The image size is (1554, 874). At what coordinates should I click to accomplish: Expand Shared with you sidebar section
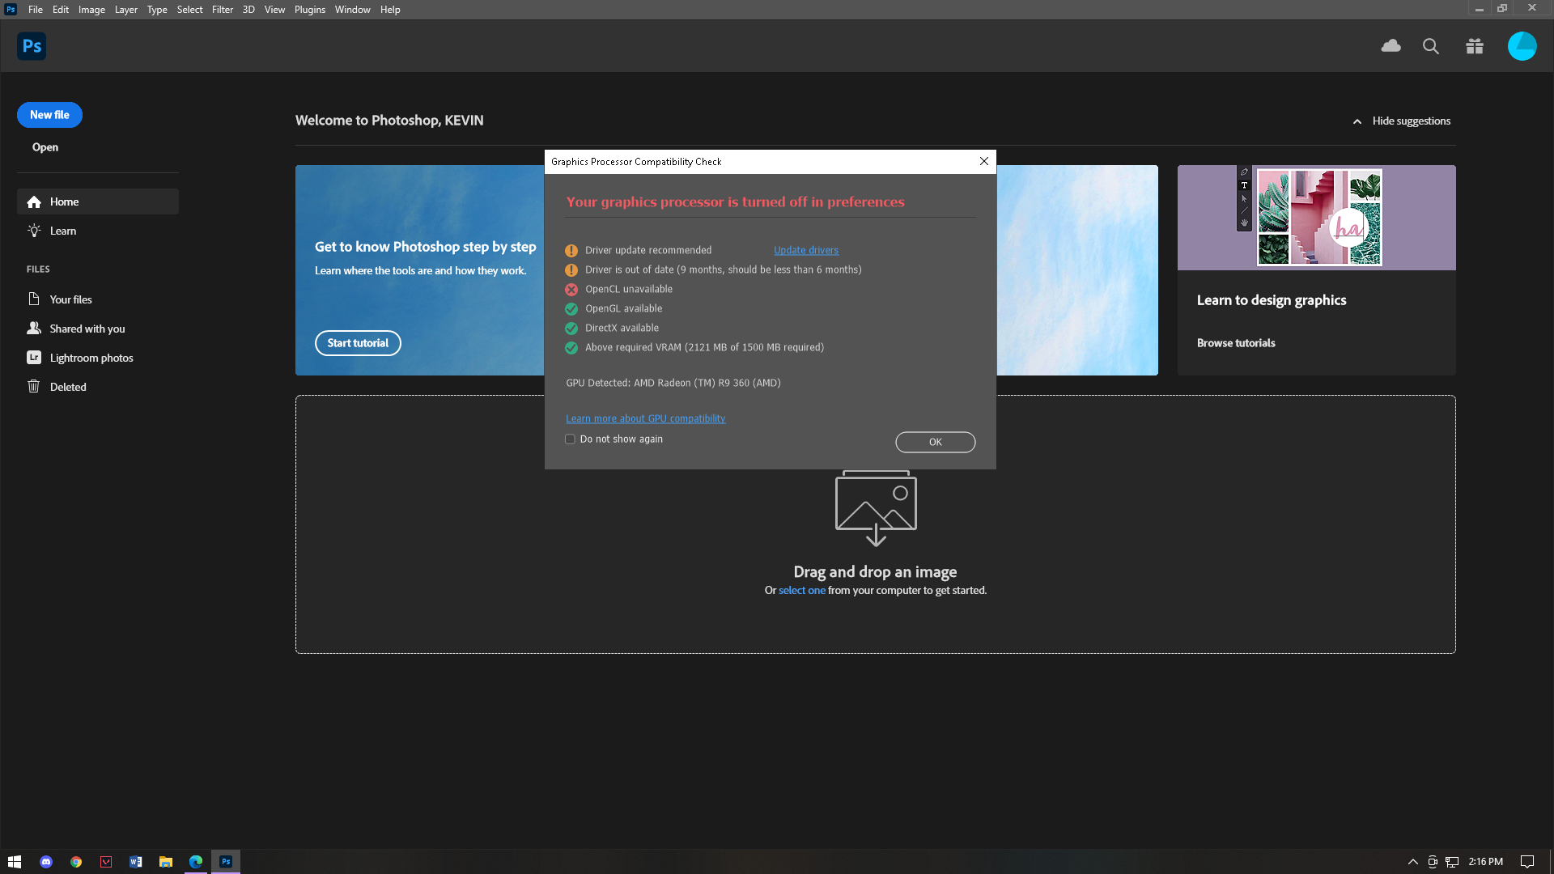(87, 328)
